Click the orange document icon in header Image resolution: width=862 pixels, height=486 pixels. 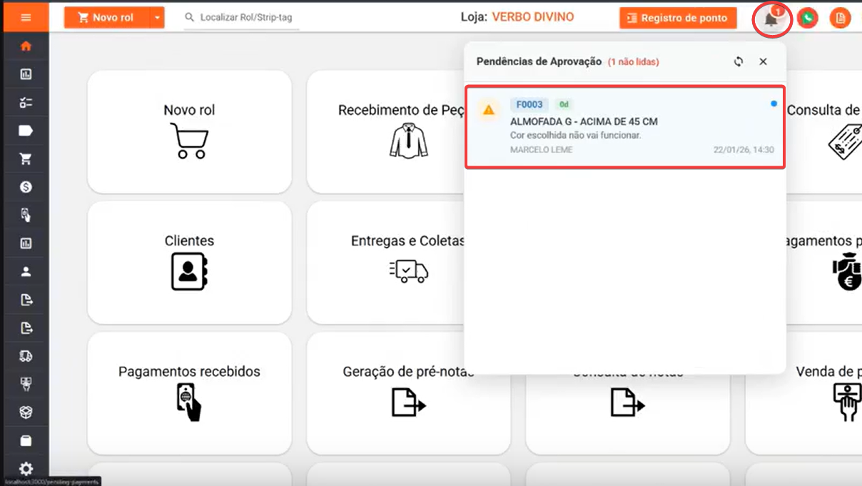point(840,19)
